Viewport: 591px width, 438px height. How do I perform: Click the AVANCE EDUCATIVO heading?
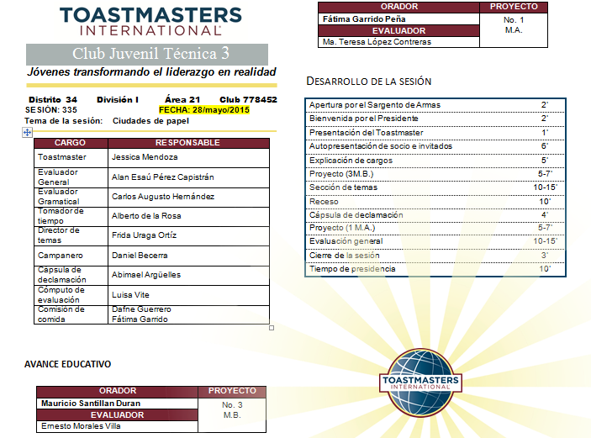tap(67, 364)
